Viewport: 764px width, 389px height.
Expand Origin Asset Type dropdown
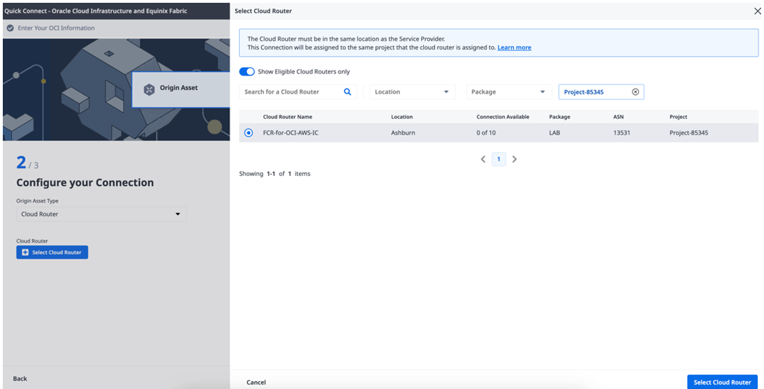(x=101, y=214)
